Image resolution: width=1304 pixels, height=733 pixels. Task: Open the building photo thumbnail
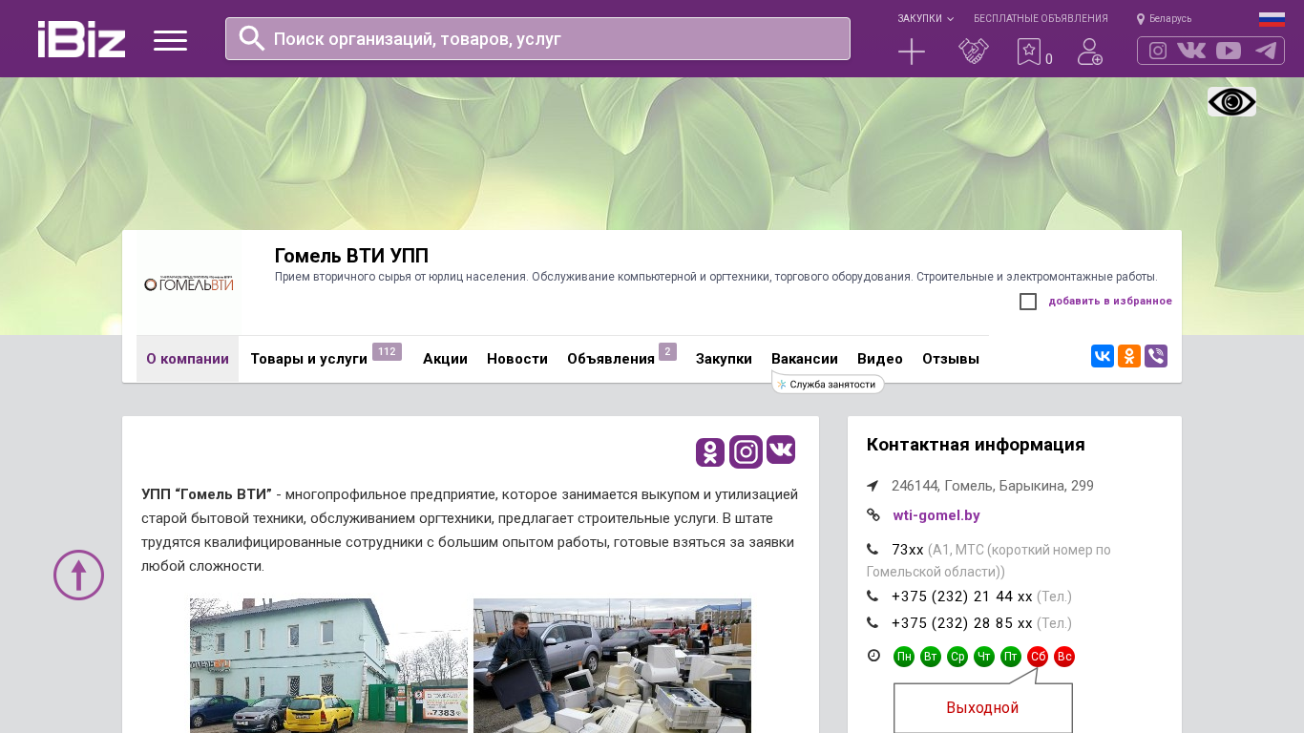pyautogui.click(x=328, y=665)
